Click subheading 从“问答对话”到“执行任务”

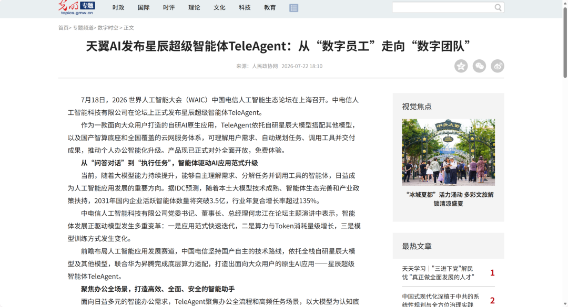(x=169, y=163)
